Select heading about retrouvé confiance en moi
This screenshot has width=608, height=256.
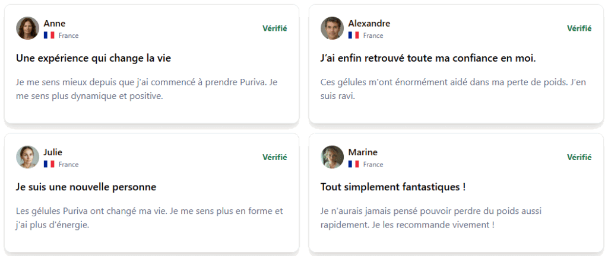click(x=428, y=59)
